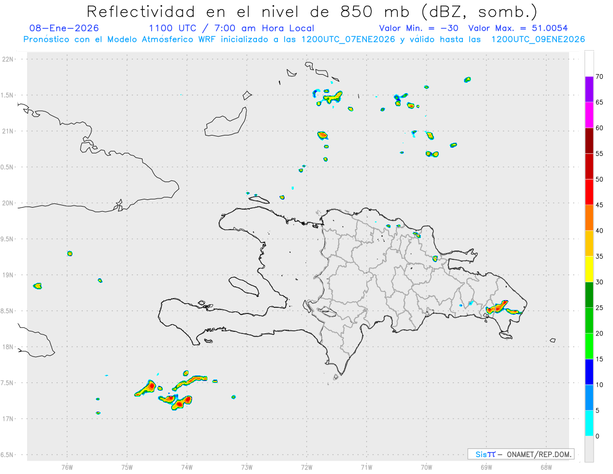
Task: Click the 50–55 dBZ red colorbar segment
Action: point(589,166)
